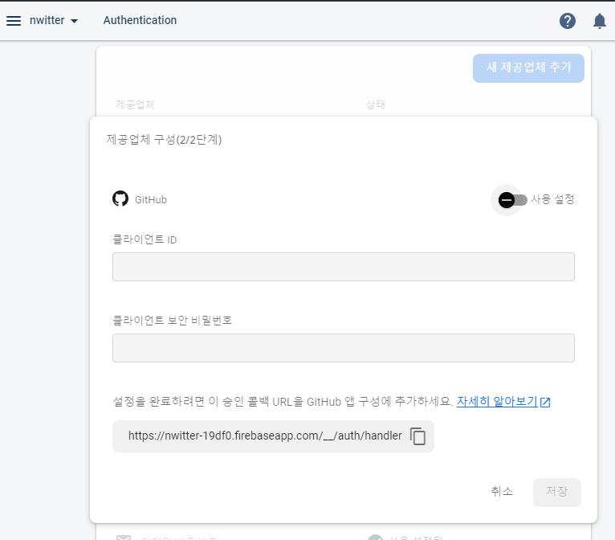Open the notifications bell
The height and width of the screenshot is (540, 615).
(599, 21)
